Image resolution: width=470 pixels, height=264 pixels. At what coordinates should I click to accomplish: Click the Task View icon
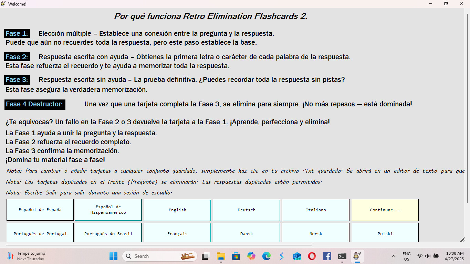[206, 256]
